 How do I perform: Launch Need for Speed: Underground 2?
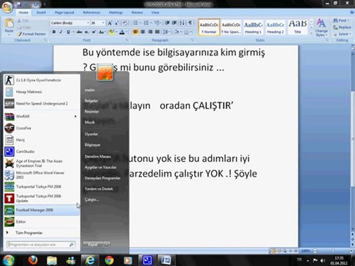pos(42,103)
